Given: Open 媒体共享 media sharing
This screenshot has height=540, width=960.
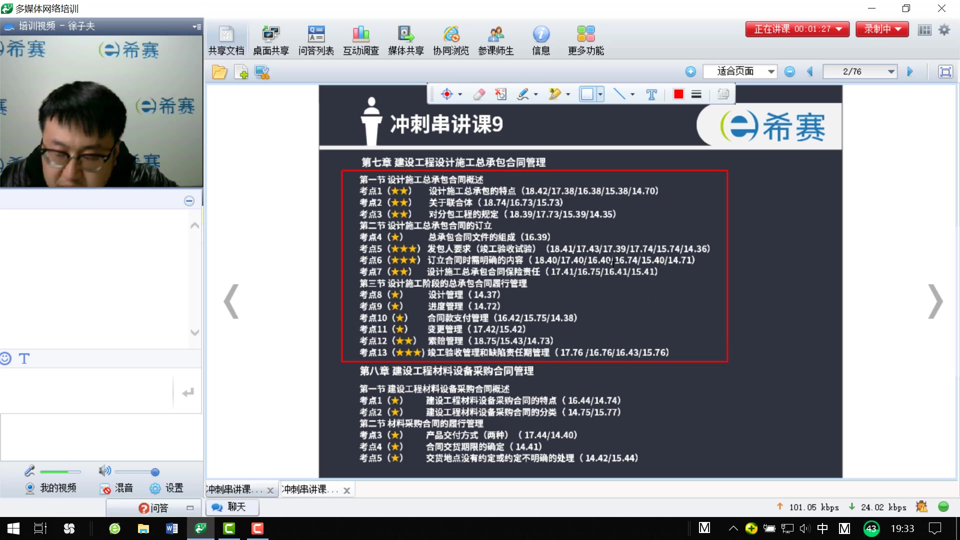Looking at the screenshot, I should tap(405, 40).
